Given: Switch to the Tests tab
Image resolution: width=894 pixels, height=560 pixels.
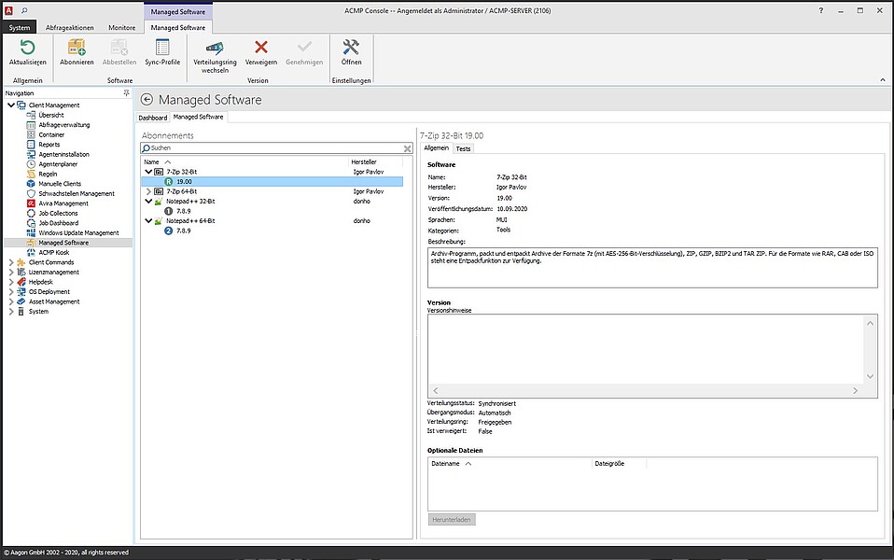Looking at the screenshot, I should [463, 148].
